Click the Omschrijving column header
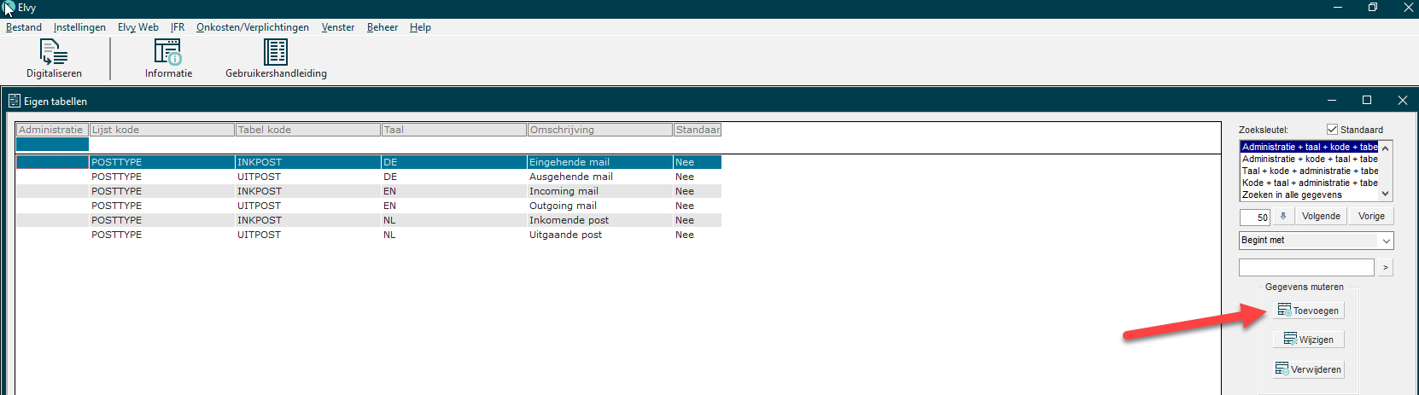This screenshot has height=395, width=1419. pos(599,130)
